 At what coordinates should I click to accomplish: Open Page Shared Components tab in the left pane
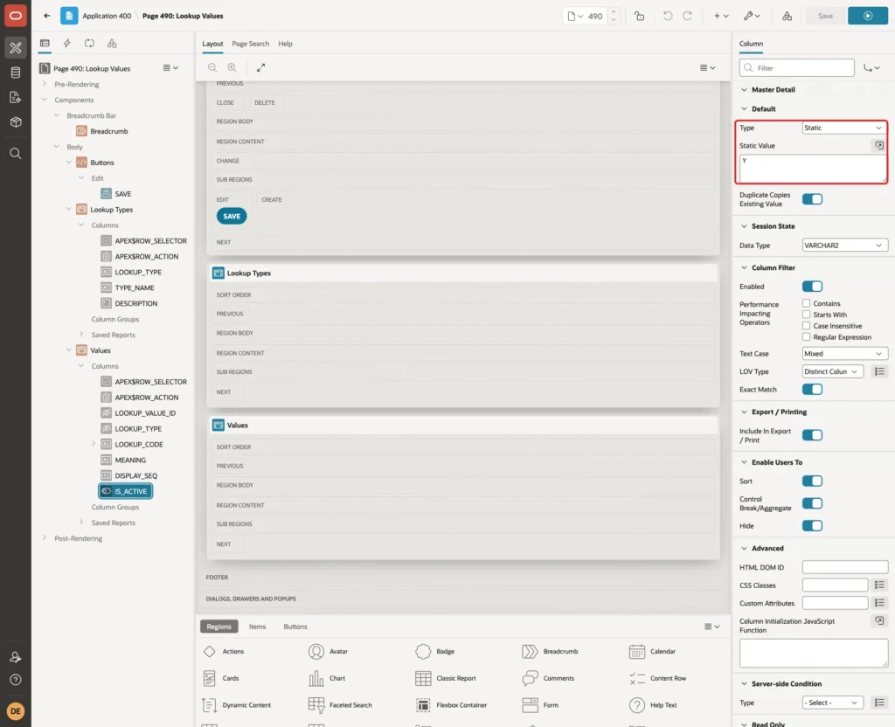pyautogui.click(x=112, y=44)
